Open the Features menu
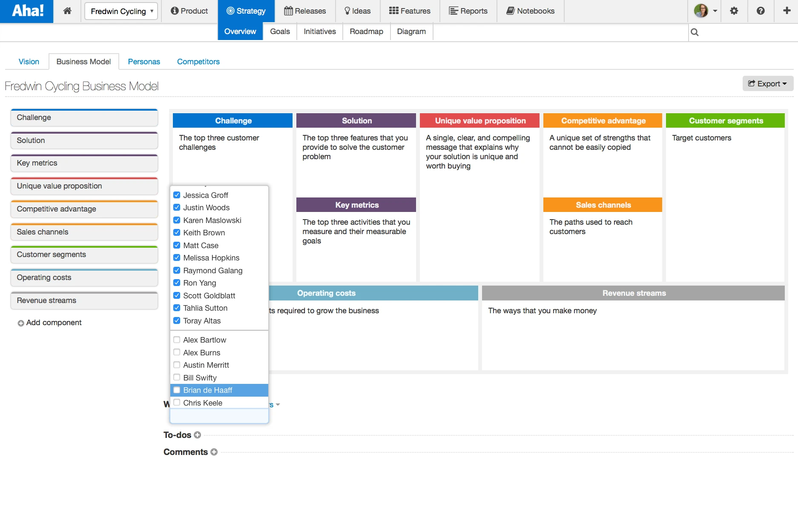Screen dimensions: 798x509 point(410,11)
